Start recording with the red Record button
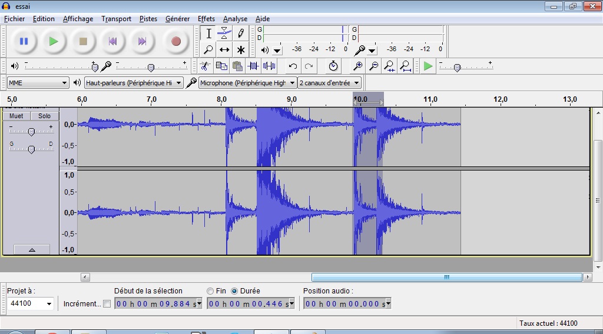603x334 pixels. coord(175,41)
